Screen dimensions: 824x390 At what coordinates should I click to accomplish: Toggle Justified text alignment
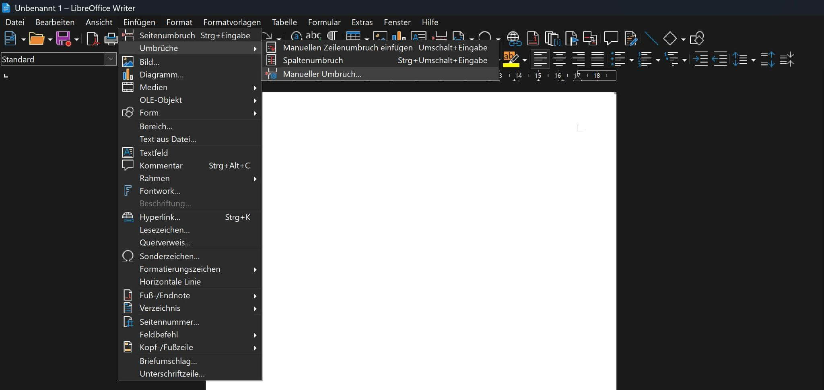(597, 60)
